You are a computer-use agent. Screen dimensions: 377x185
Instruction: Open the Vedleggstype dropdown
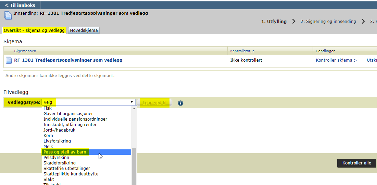point(88,102)
